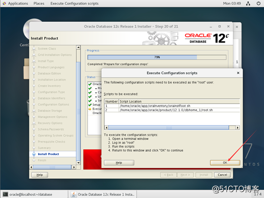Switch to Oracle Database 12c Installer taskbar item
This screenshot has width=264, height=198.
tap(102, 194)
